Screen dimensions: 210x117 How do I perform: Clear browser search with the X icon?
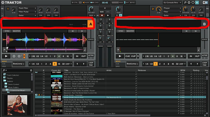click(x=31, y=70)
